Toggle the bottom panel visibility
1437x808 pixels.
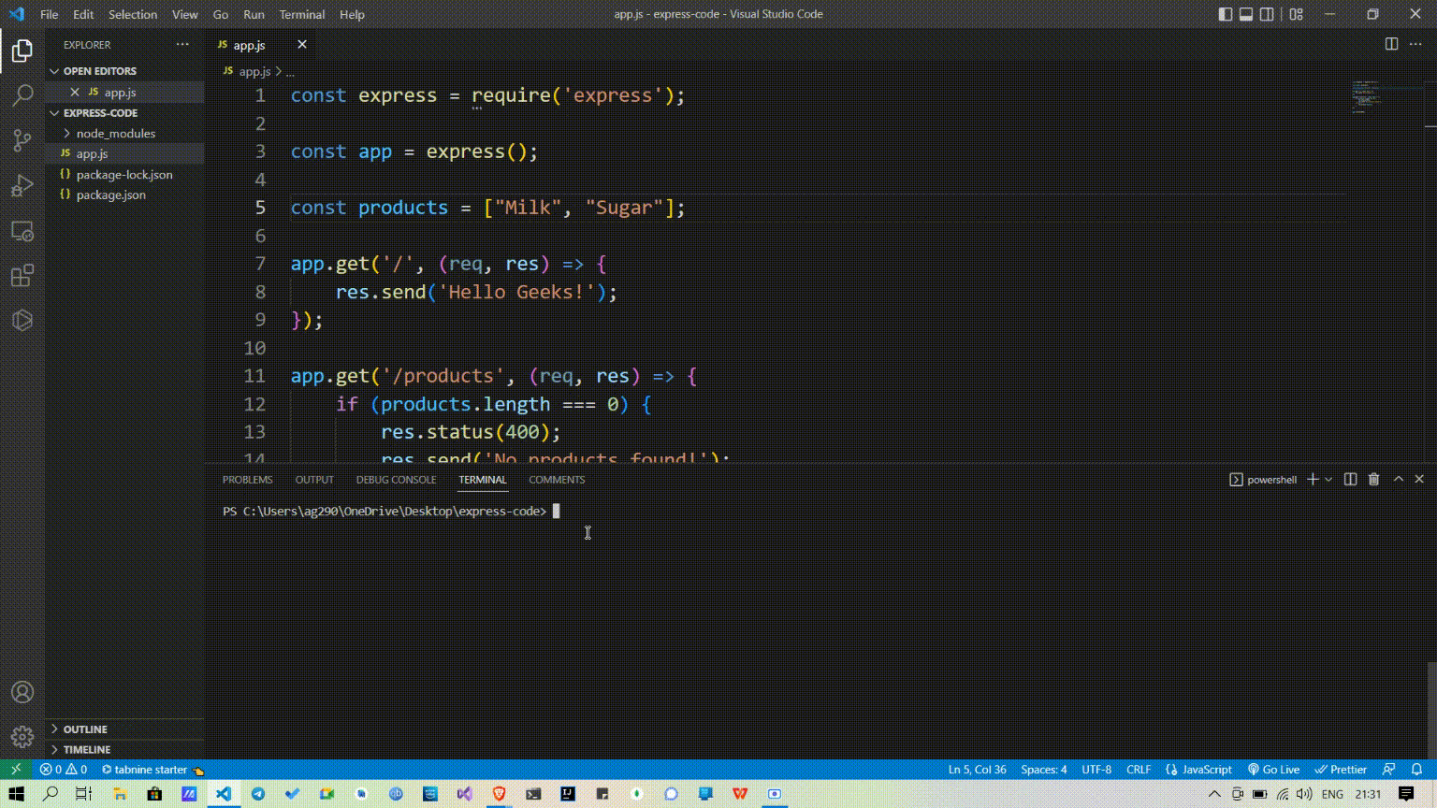click(x=1246, y=14)
